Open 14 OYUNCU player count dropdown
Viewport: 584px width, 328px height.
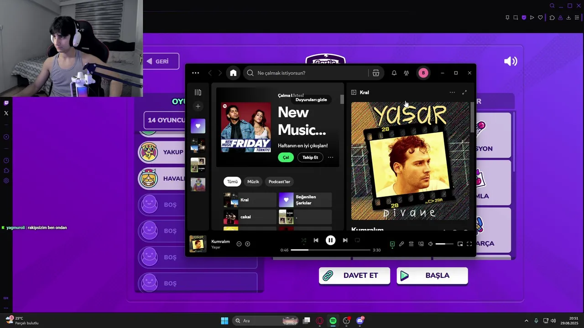165,120
